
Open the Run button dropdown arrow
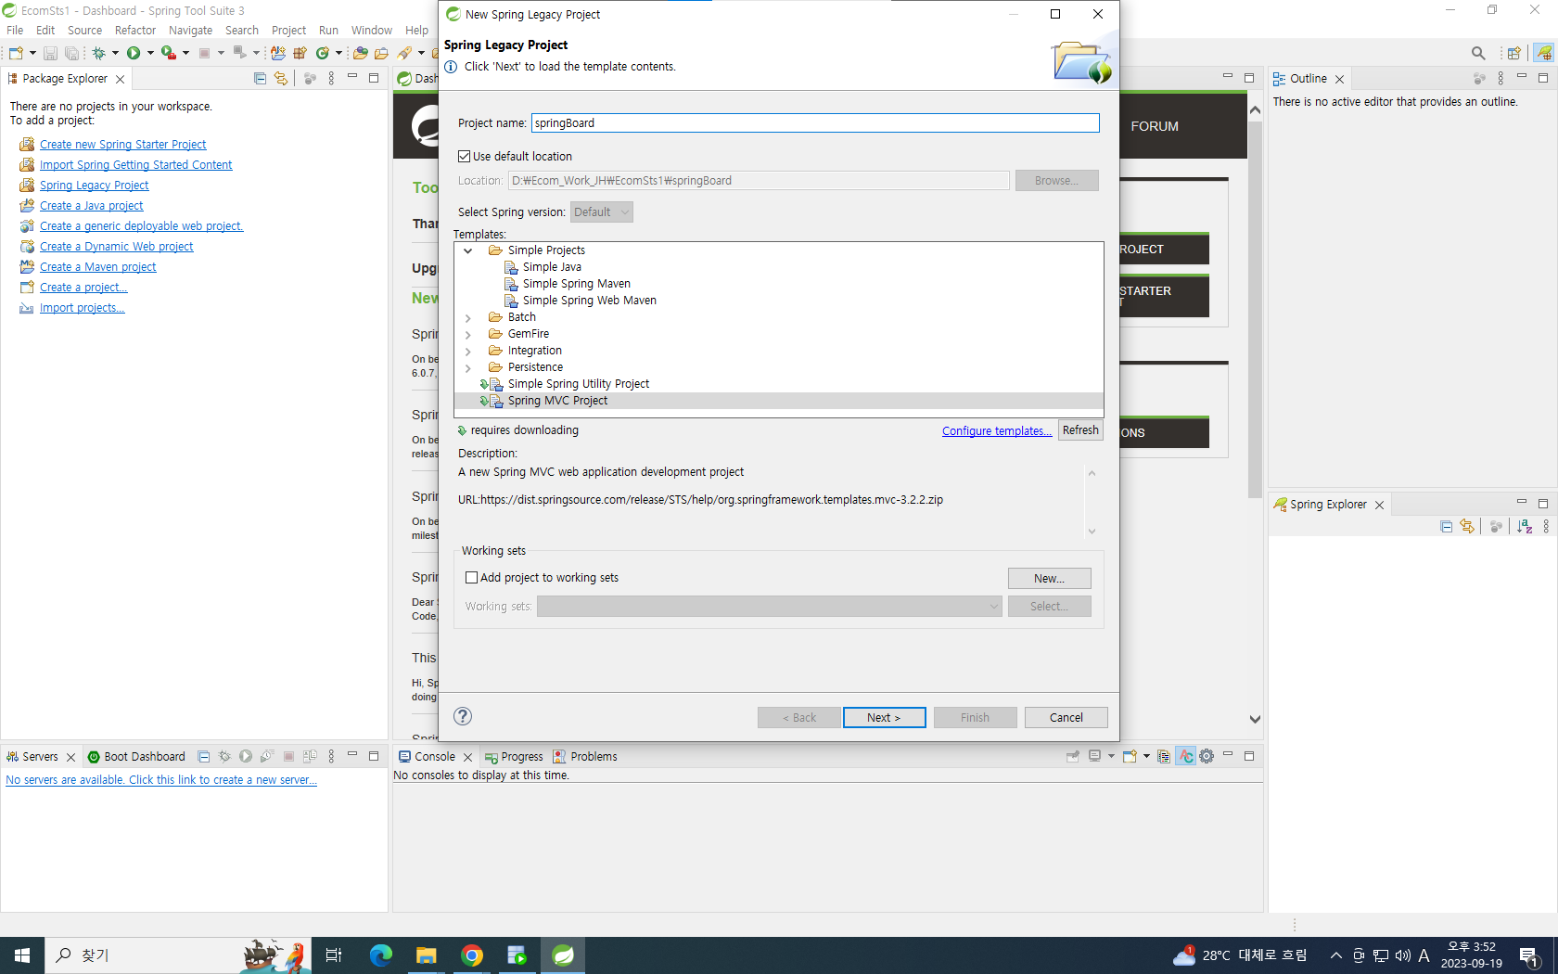[x=150, y=53]
